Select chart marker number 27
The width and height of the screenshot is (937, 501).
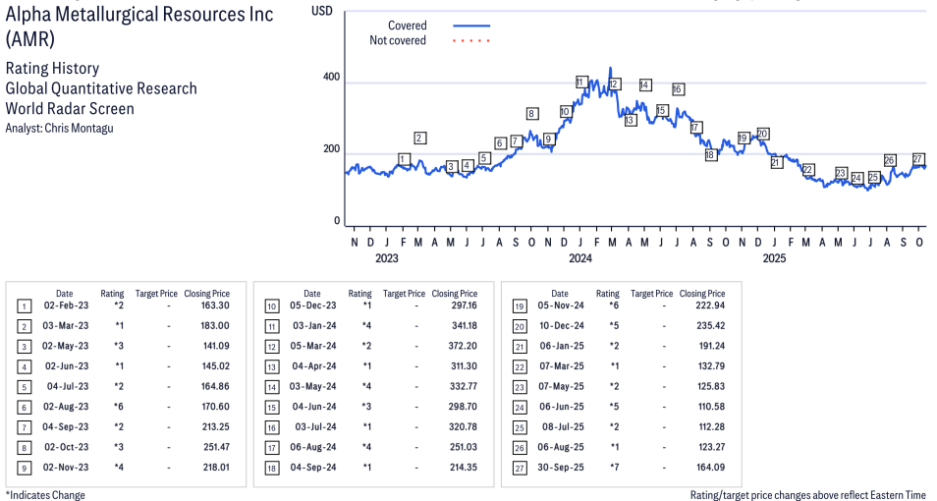[918, 159]
